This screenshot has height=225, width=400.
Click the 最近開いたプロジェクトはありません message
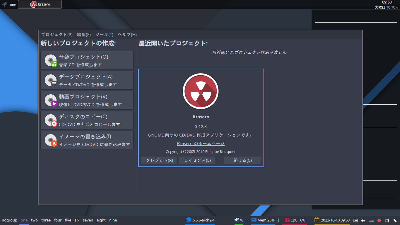249,52
